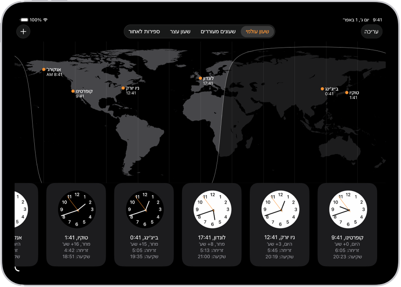Click the card title ניו יורק, 12:41
Viewport: 401px width, 287px height.
coord(279,237)
